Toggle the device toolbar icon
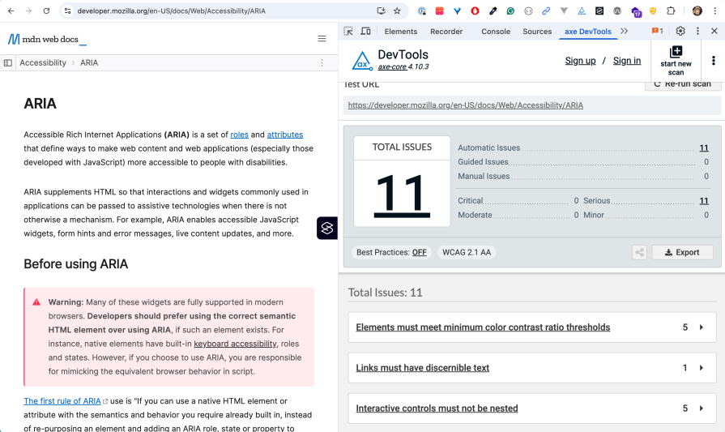This screenshot has width=725, height=432. click(x=365, y=32)
